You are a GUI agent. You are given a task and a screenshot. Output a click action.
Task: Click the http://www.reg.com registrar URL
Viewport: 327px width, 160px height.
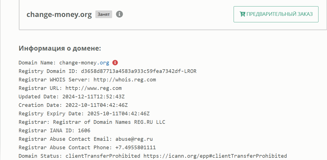93,88
